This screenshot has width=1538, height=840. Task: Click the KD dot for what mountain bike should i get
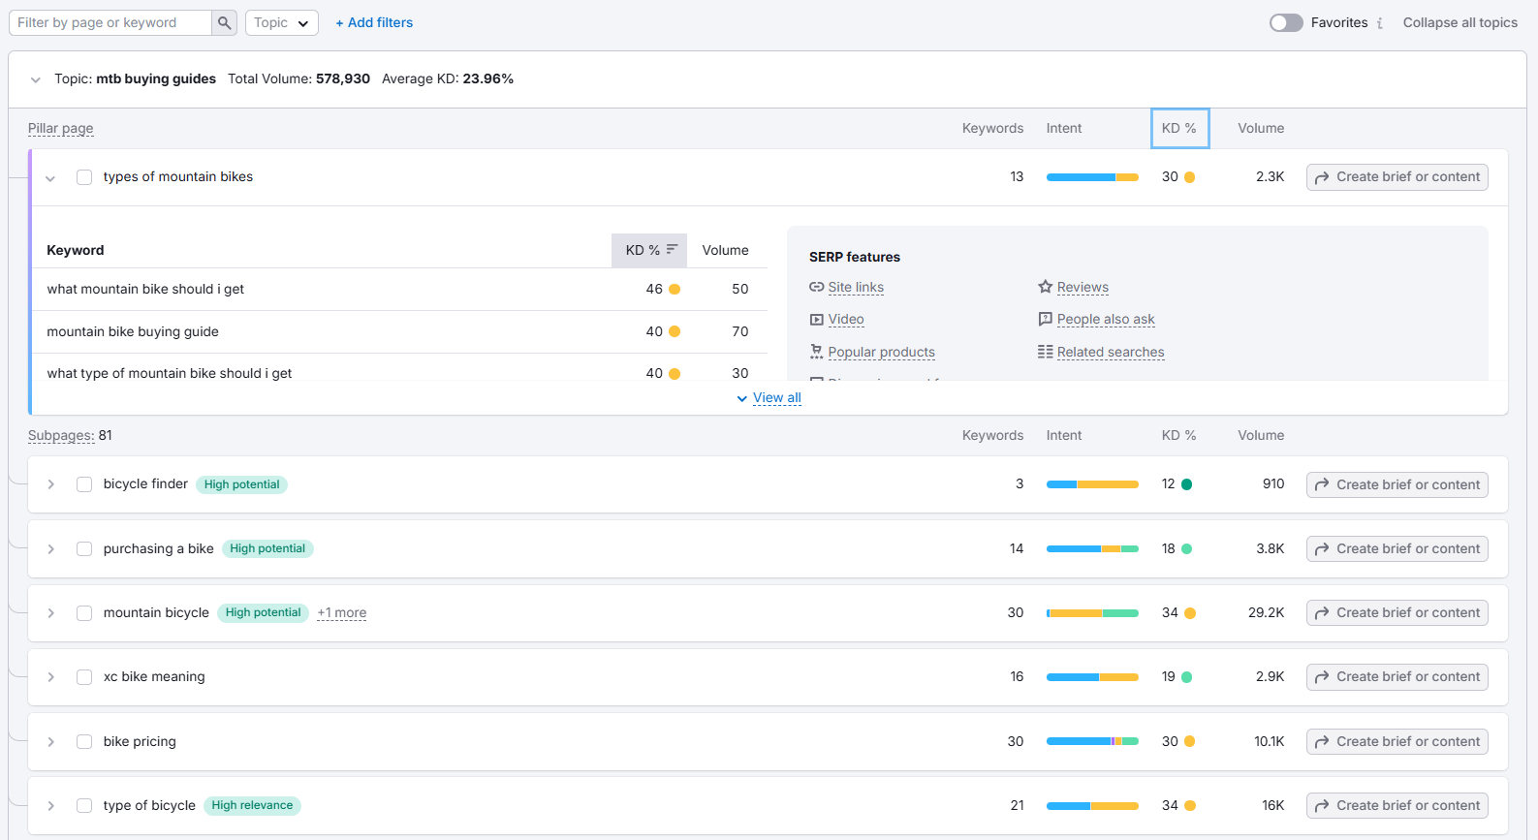click(x=675, y=289)
